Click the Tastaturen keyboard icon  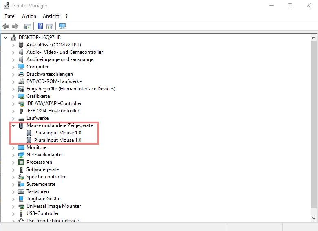21,191
